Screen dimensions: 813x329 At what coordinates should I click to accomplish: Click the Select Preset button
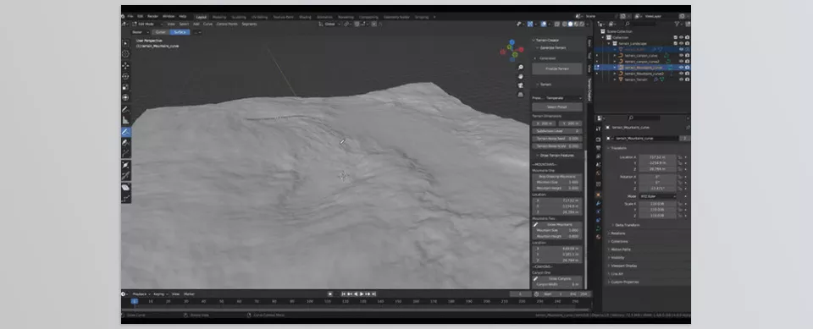point(557,107)
